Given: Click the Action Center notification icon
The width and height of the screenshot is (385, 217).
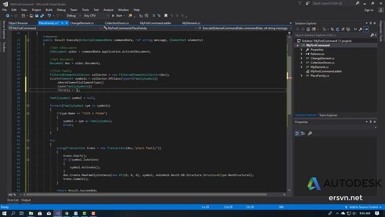Looking at the screenshot, I should point(377,213).
